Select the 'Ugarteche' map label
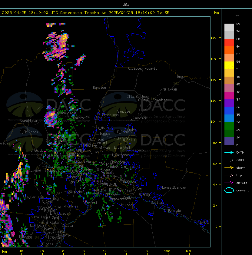The height and width of the screenshot is (255, 252). tap(75, 192)
